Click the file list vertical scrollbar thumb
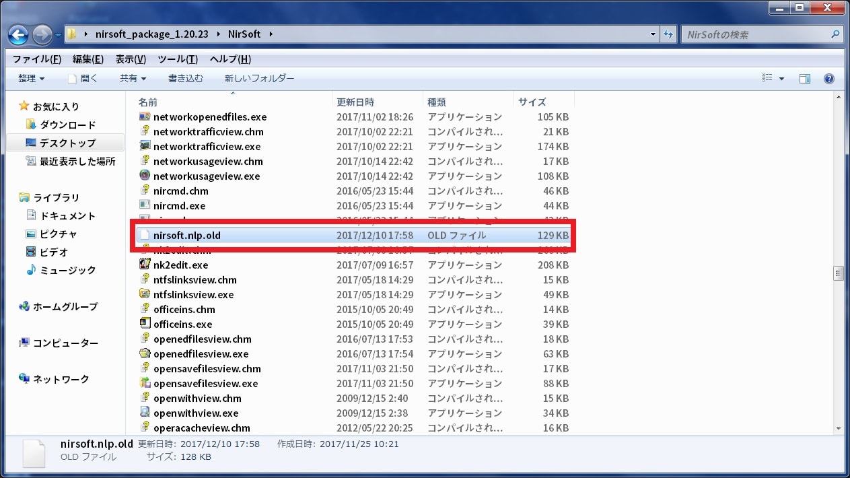 point(839,273)
